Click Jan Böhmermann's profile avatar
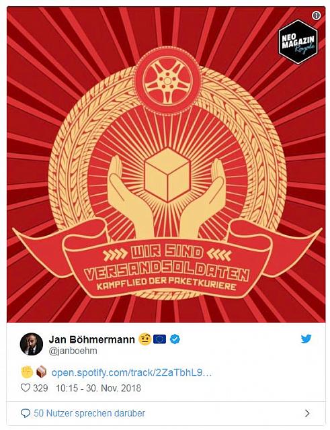This screenshot has width=330, height=430. tap(32, 344)
